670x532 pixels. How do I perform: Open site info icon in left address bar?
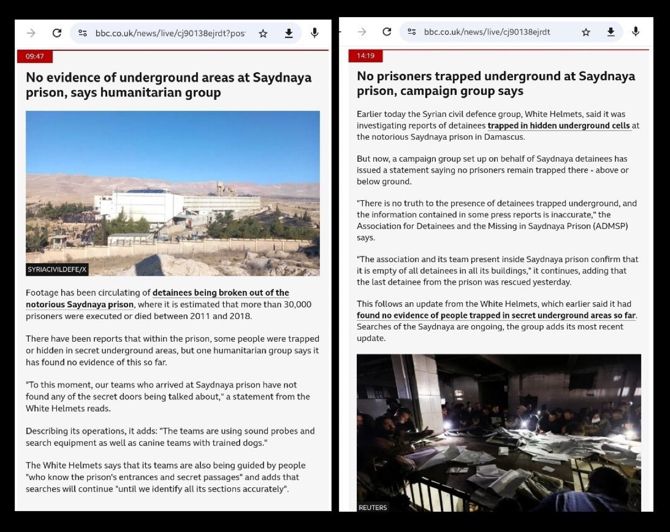pyautogui.click(x=83, y=33)
